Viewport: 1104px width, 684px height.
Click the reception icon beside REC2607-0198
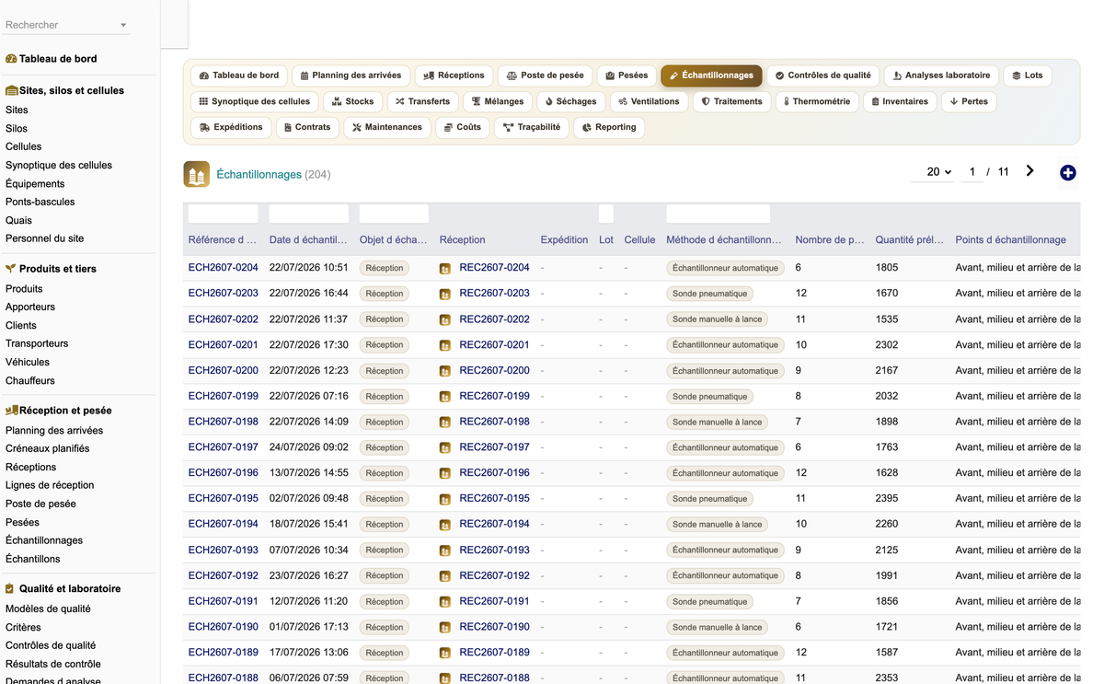tap(445, 423)
